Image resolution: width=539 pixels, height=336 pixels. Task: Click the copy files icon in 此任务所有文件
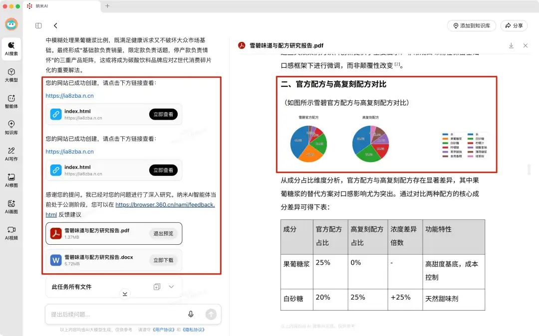click(157, 287)
